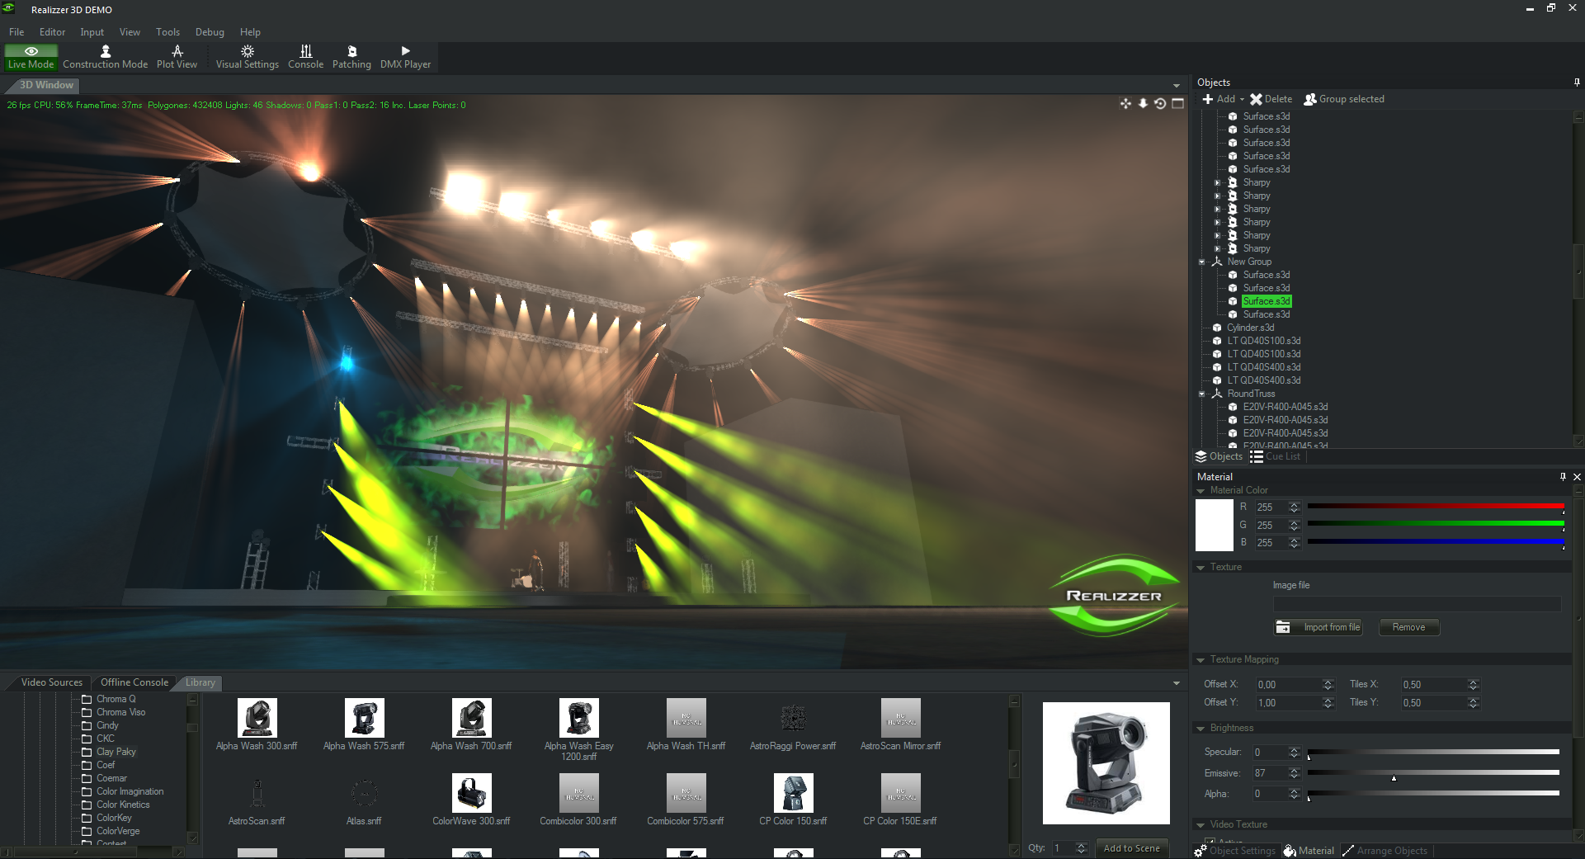Viewport: 1585px width, 859px height.
Task: Click the white material color swatch
Action: (x=1215, y=525)
